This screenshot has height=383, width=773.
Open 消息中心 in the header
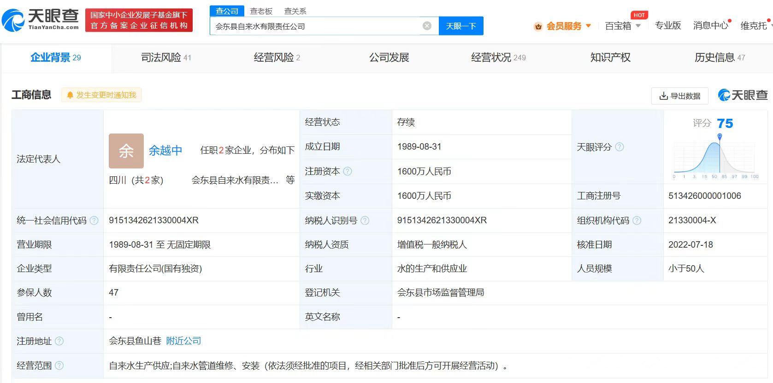(x=710, y=25)
